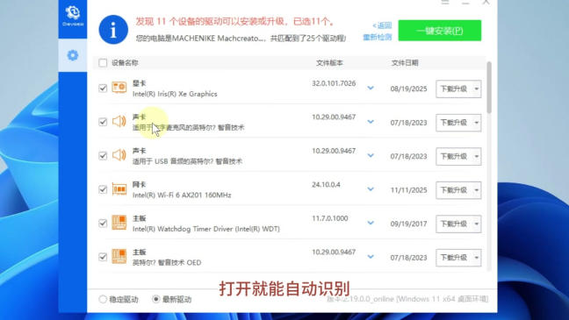The width and height of the screenshot is (569, 320).
Task: Uncheck the Intel Watchdog Timer Driver row
Action: [103, 224]
